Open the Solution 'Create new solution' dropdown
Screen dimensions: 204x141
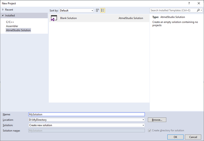point(87,125)
